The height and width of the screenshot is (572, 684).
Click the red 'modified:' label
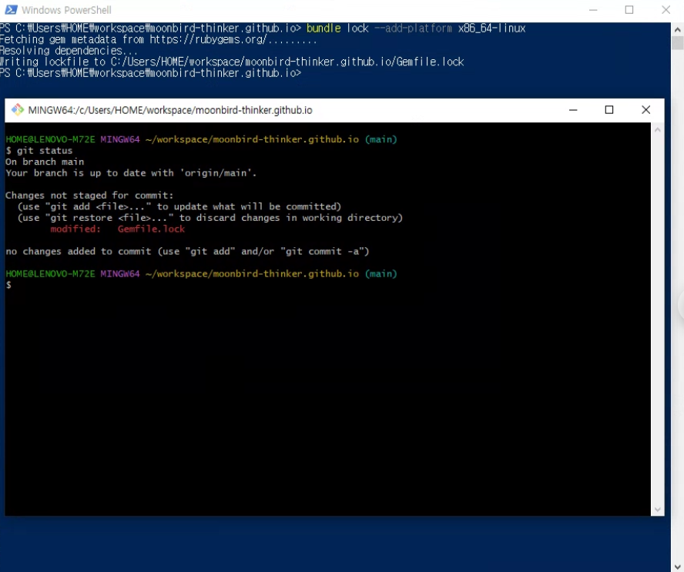[x=75, y=229]
